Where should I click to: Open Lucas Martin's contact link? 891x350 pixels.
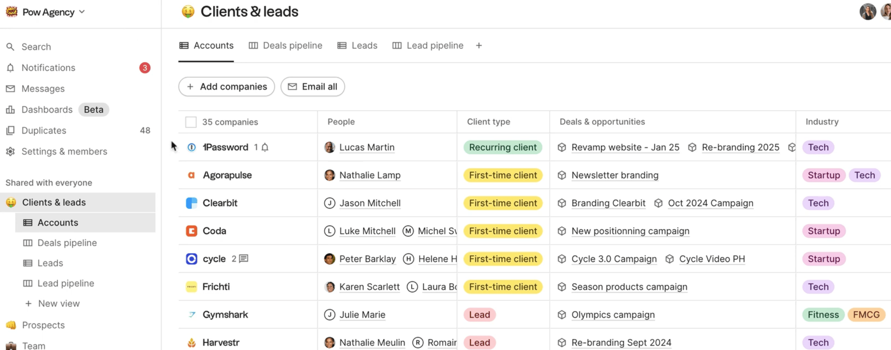tap(366, 147)
